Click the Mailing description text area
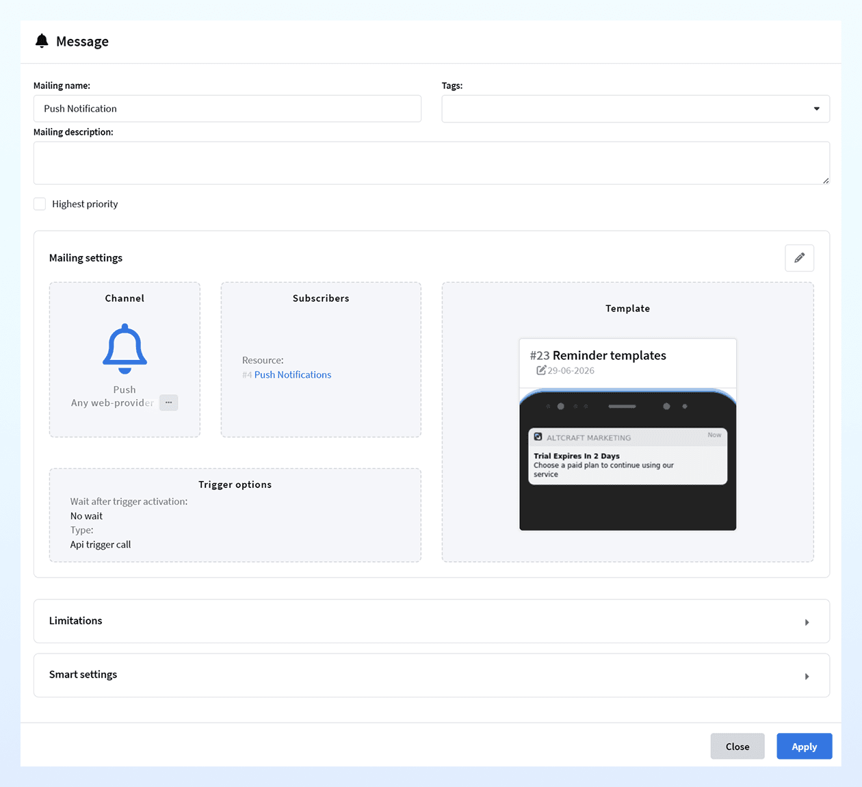This screenshot has height=787, width=862. (x=432, y=163)
